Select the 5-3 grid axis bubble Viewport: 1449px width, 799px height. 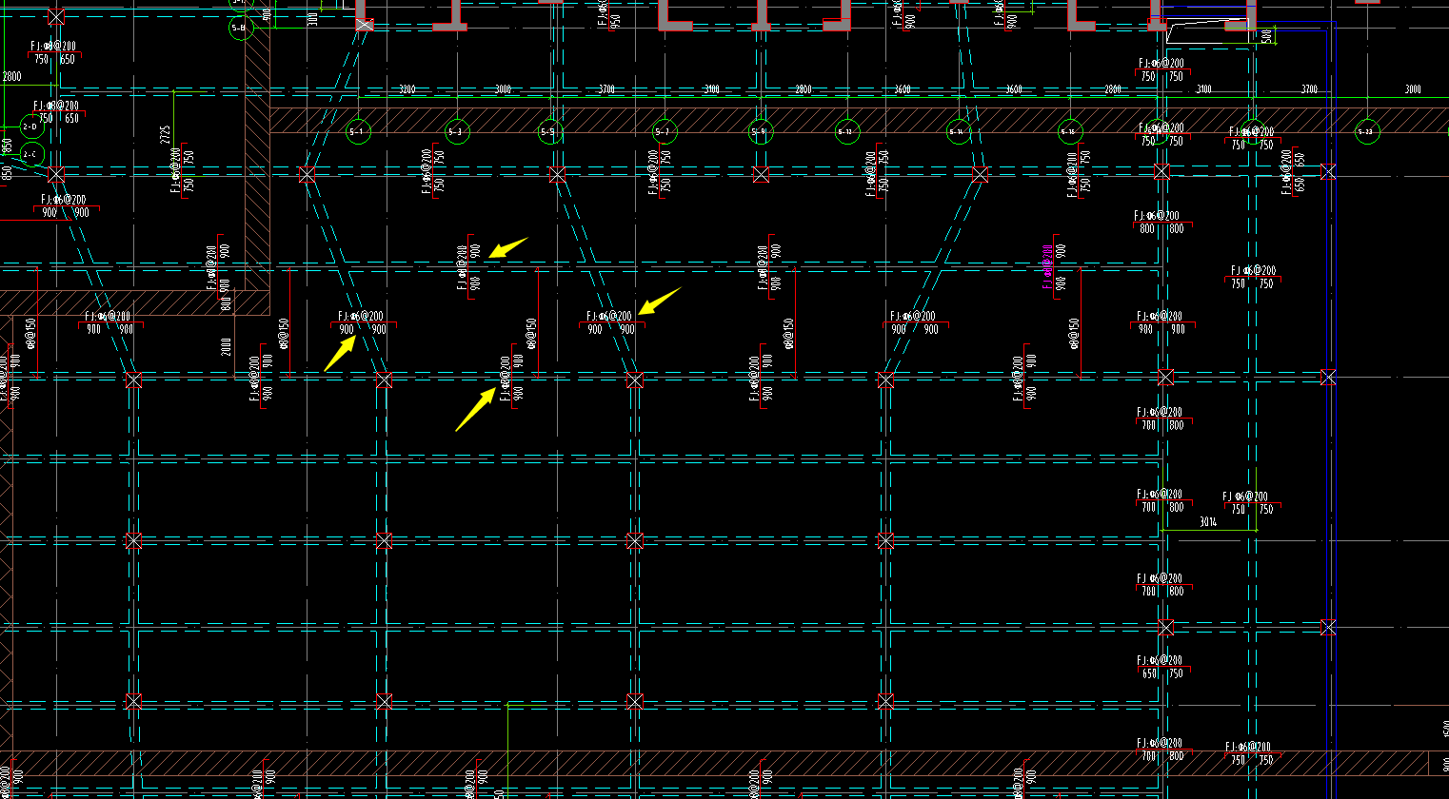[x=458, y=132]
